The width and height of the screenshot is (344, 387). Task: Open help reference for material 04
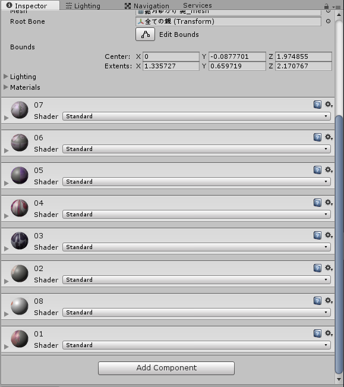(x=317, y=203)
